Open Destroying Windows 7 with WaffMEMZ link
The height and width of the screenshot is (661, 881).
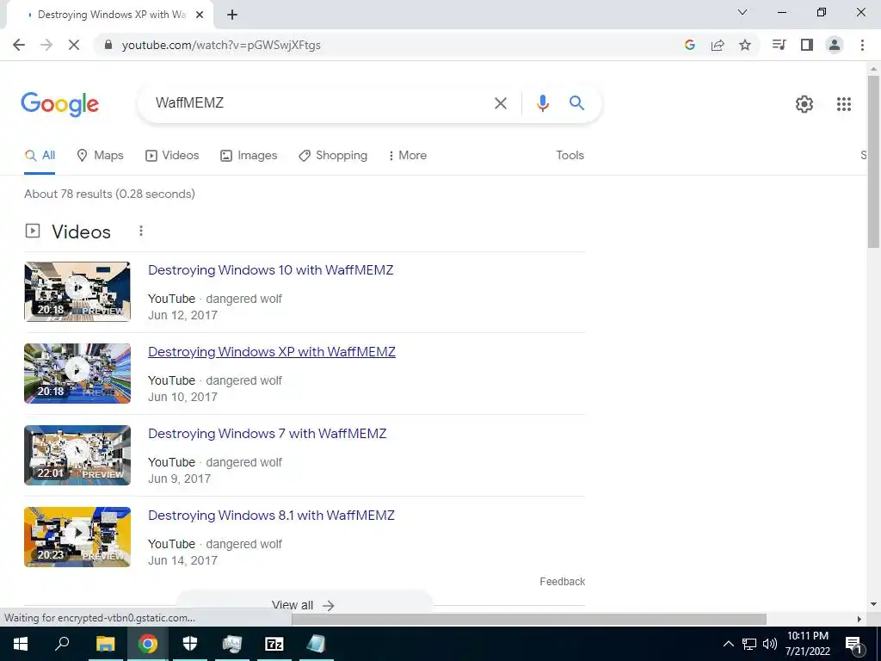268,434
